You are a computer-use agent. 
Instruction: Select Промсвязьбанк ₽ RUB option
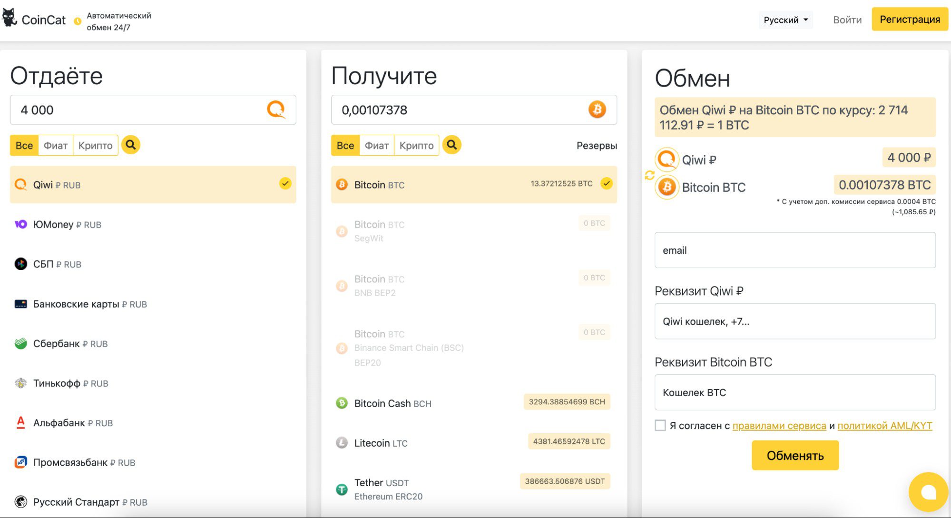coord(153,462)
